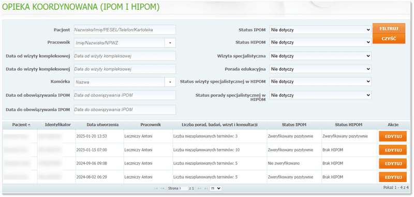Screen dimensions: 414x197
Task: Click the Data od wizyty kompleksowej field
Action: coord(125,56)
